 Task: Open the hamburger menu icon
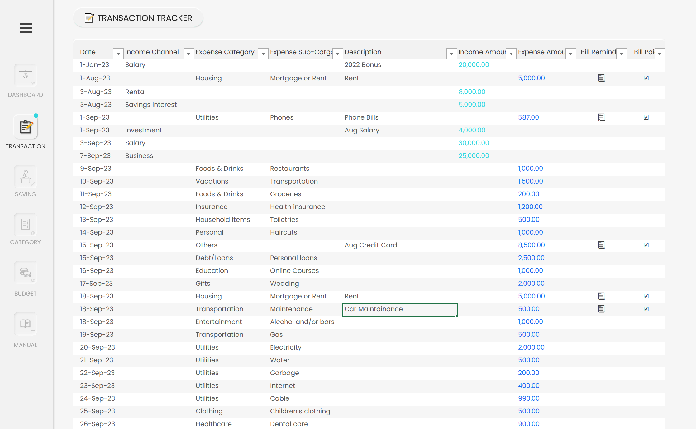pos(26,28)
